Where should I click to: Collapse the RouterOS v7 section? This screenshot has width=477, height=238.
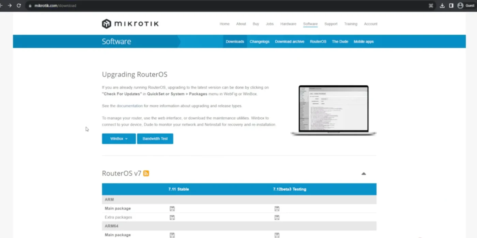coord(364,173)
